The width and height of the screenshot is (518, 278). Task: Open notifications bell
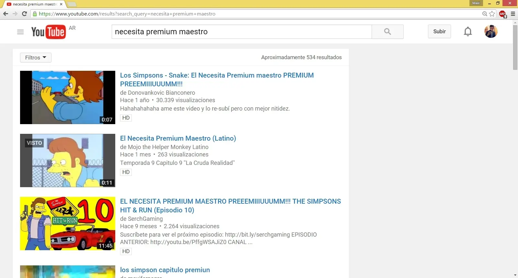(x=468, y=31)
